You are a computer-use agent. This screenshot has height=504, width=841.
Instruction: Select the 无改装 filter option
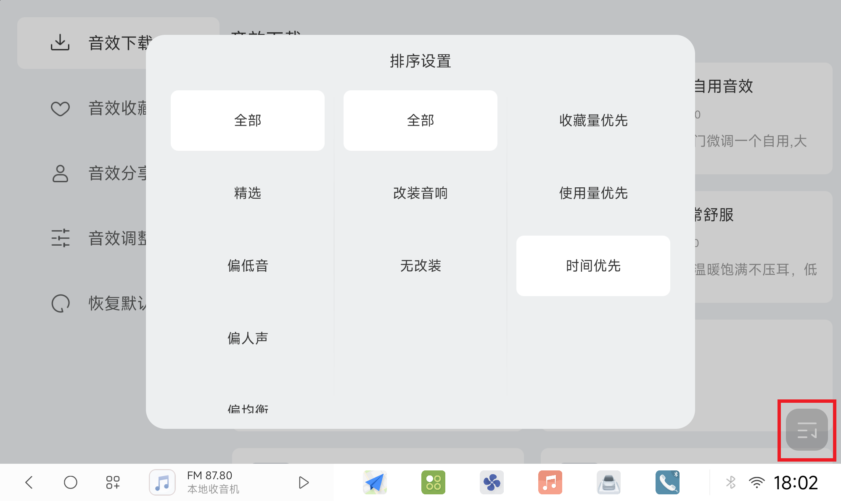point(420,266)
